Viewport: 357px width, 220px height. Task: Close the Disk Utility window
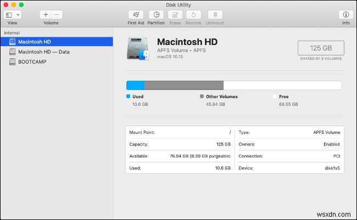[x=6, y=5]
